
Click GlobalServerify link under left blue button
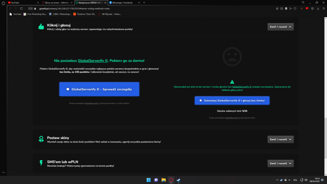(93, 103)
